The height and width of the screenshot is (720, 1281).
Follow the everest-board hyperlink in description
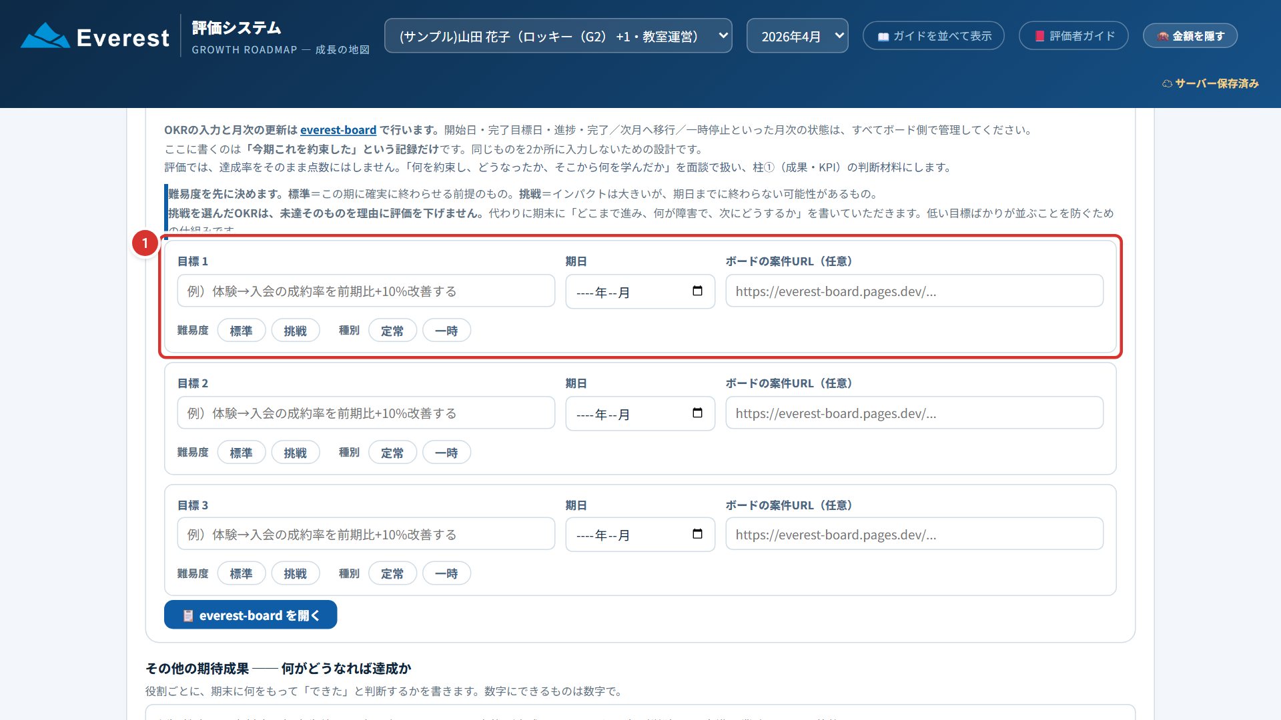(338, 130)
